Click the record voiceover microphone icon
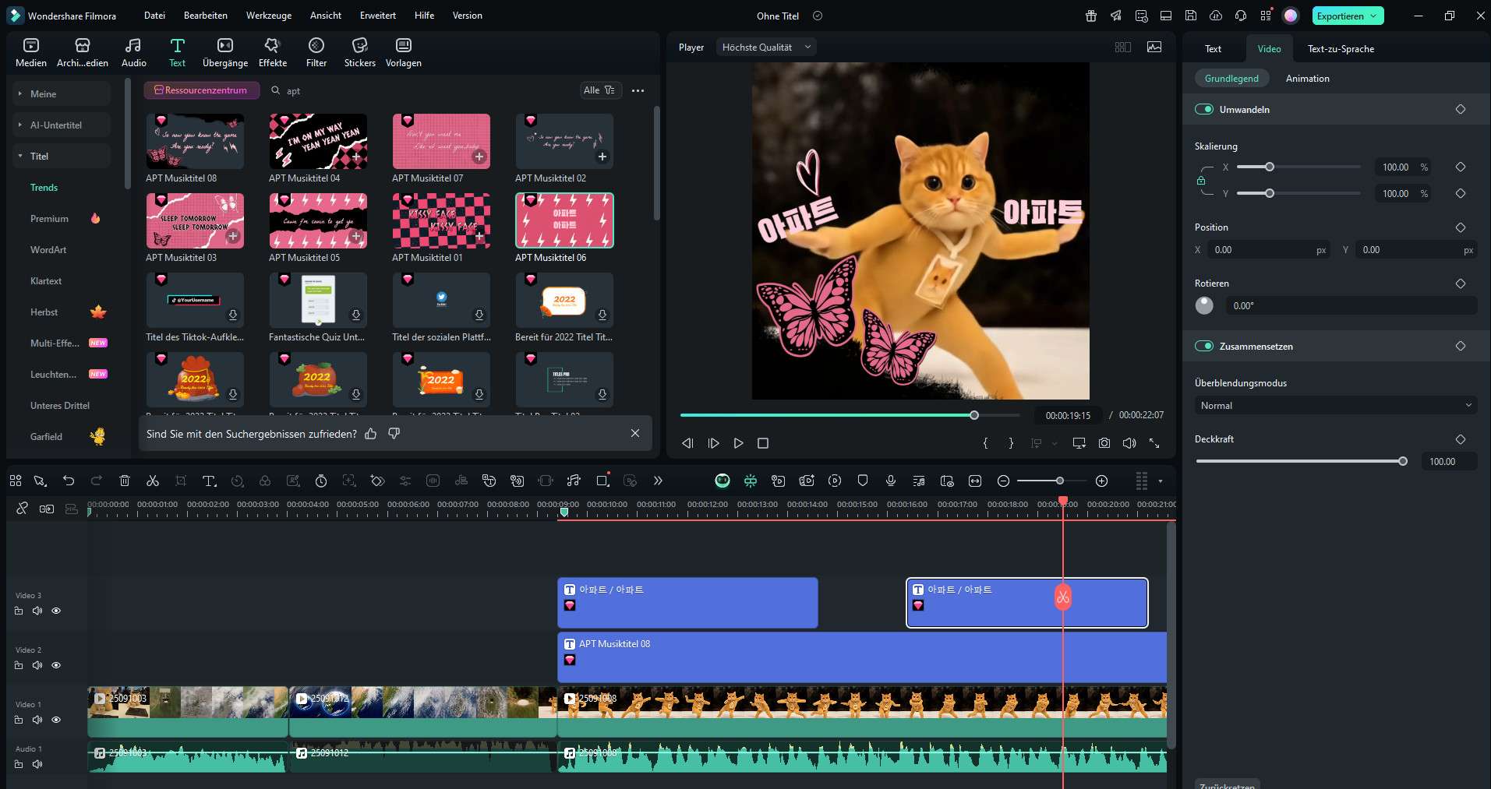 point(891,481)
